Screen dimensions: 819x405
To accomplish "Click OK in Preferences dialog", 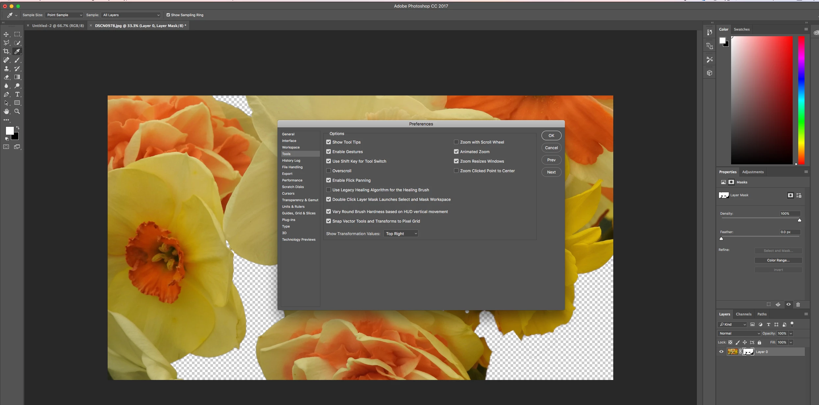I will 551,136.
